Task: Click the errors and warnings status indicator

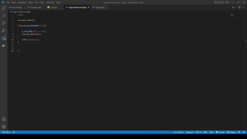Action: click(x=6, y=132)
